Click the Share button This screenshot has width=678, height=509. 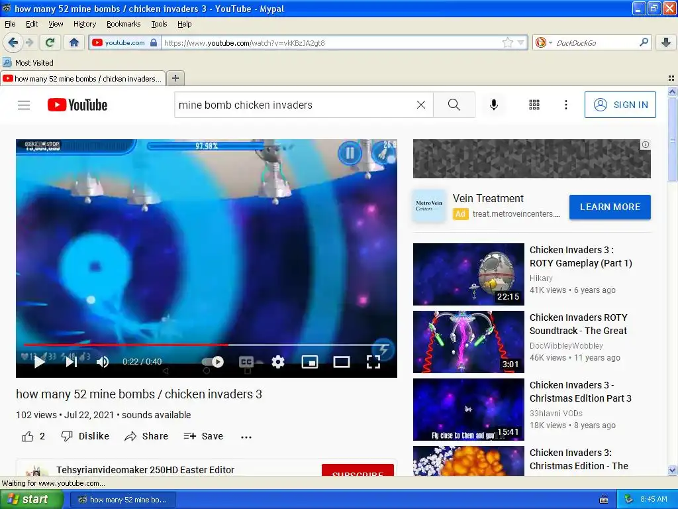click(x=146, y=436)
